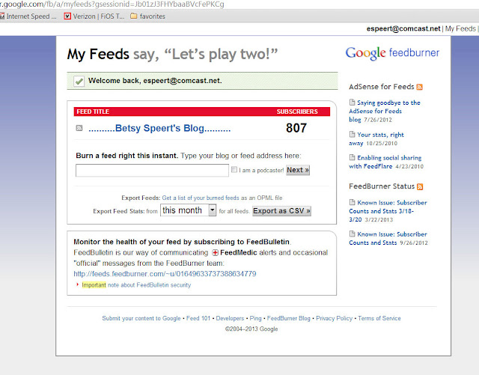The height and width of the screenshot is (375, 479).
Task: Open Important note about FeedBulletin security
Action: click(136, 285)
